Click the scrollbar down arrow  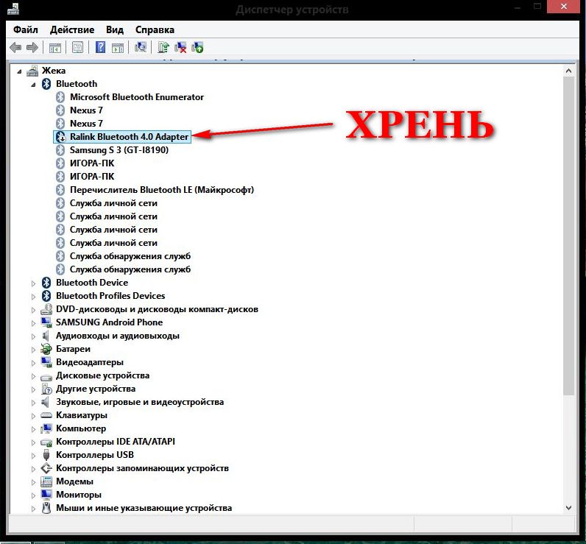click(568, 508)
